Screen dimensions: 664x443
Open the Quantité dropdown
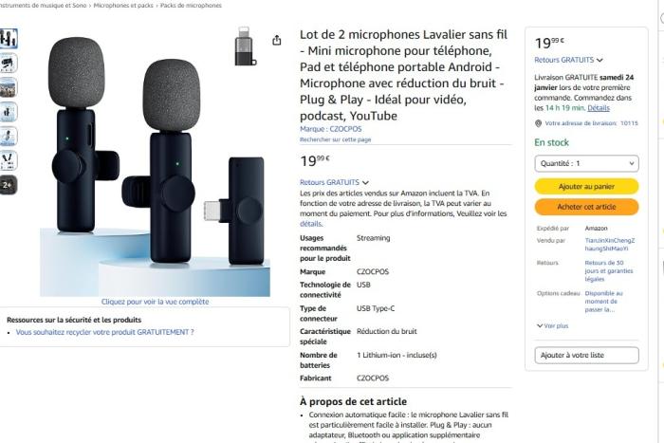tap(586, 163)
